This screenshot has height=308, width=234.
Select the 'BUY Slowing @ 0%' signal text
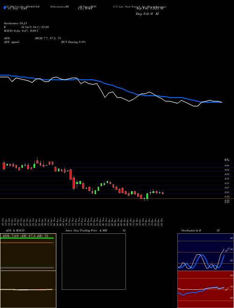[x=73, y=42]
